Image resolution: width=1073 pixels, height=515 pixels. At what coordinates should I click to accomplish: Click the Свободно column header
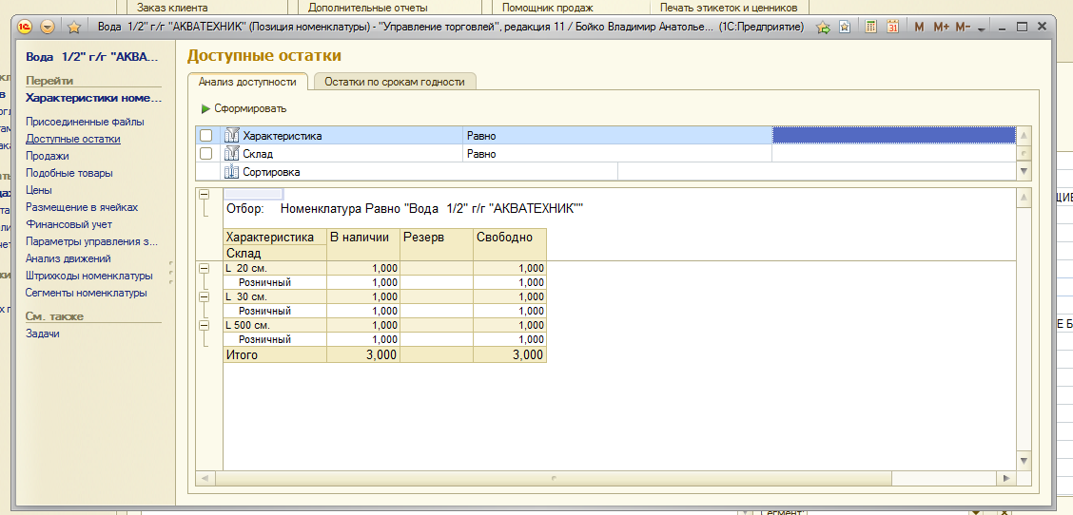coord(510,244)
